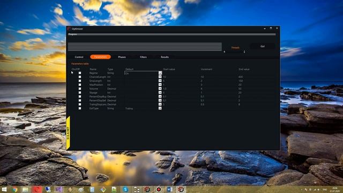Open Skype from the taskbar

125,189
